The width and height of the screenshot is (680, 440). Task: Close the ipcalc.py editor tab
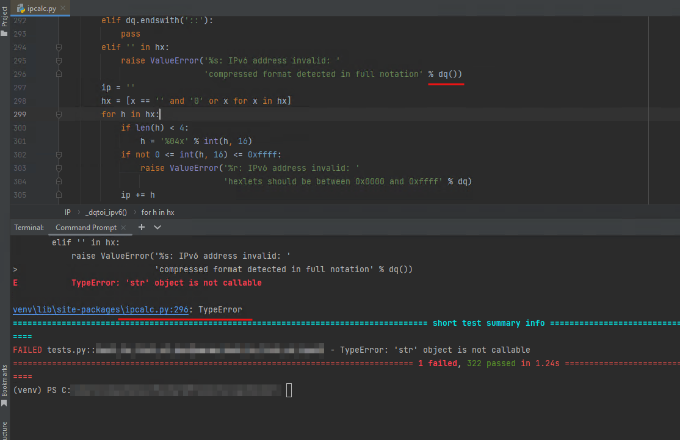[63, 8]
